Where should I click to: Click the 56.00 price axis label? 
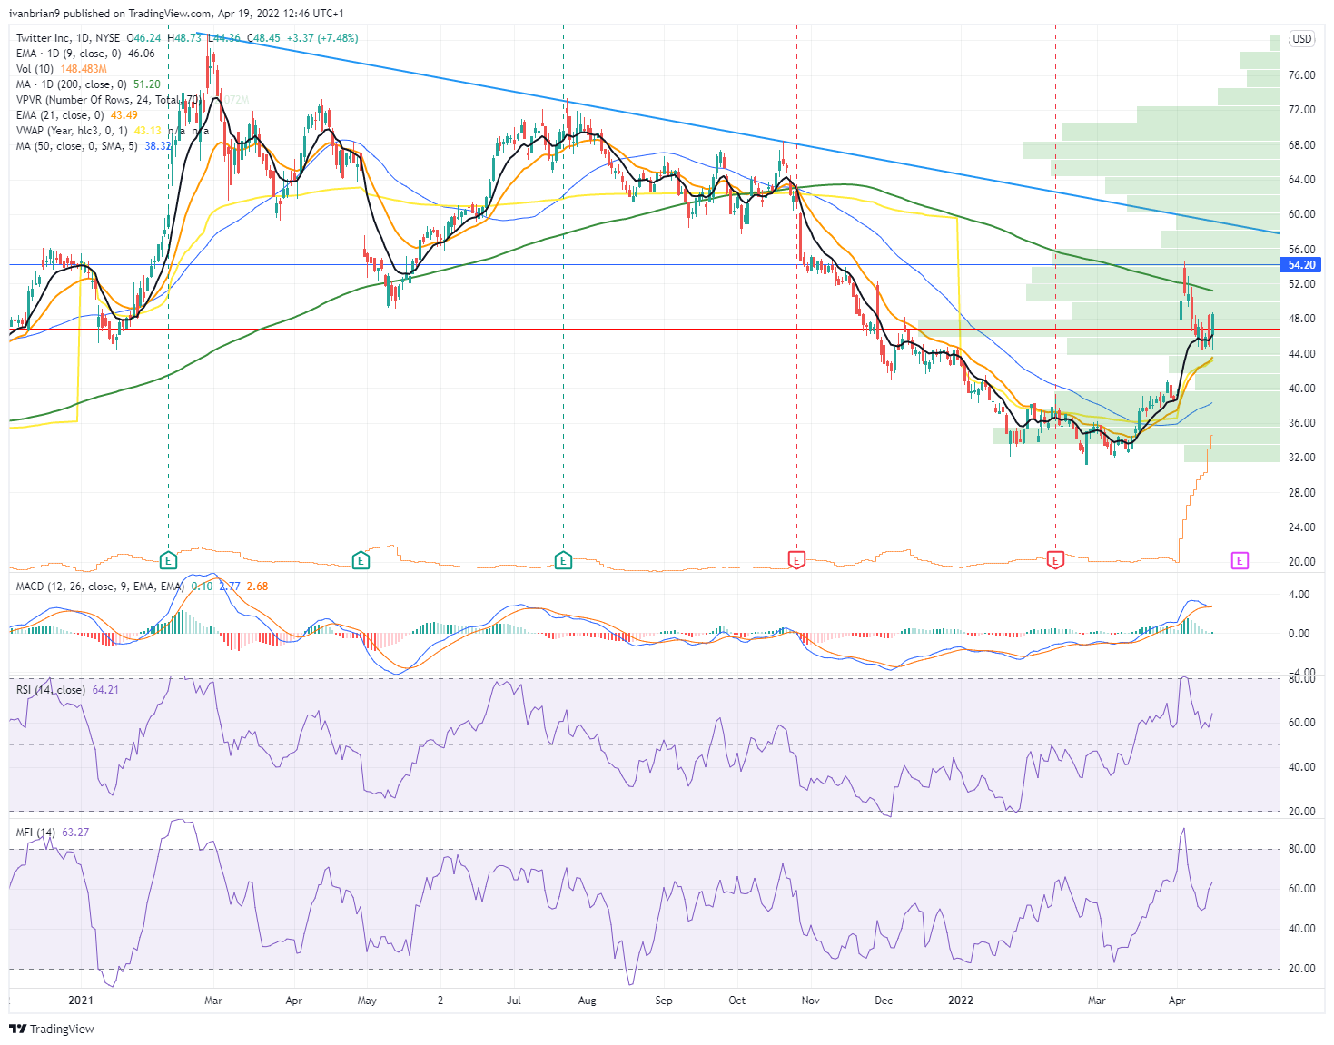point(1301,250)
